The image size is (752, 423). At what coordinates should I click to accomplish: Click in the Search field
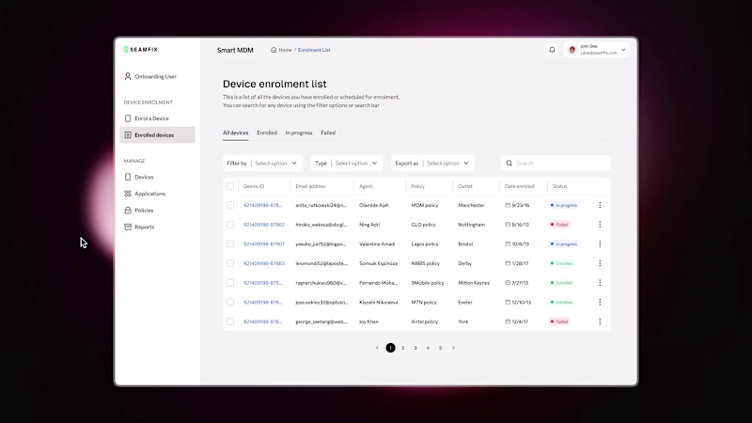pyautogui.click(x=556, y=163)
